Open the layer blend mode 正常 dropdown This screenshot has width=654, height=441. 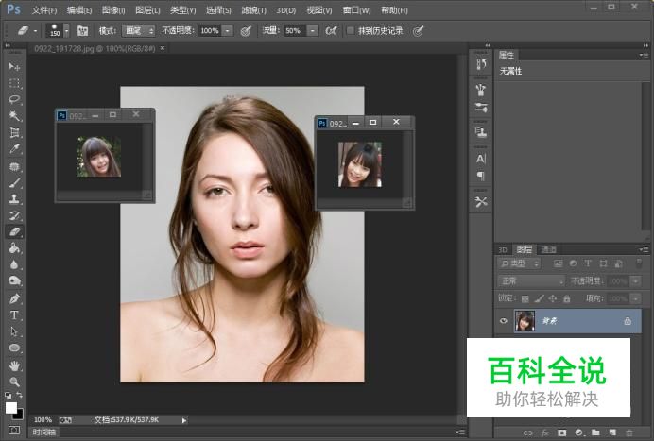531,280
